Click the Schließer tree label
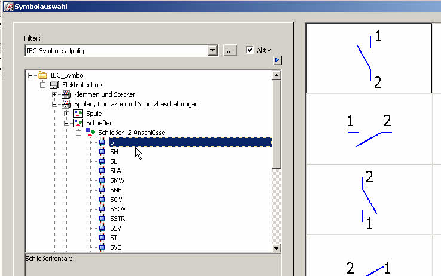 tap(99, 123)
